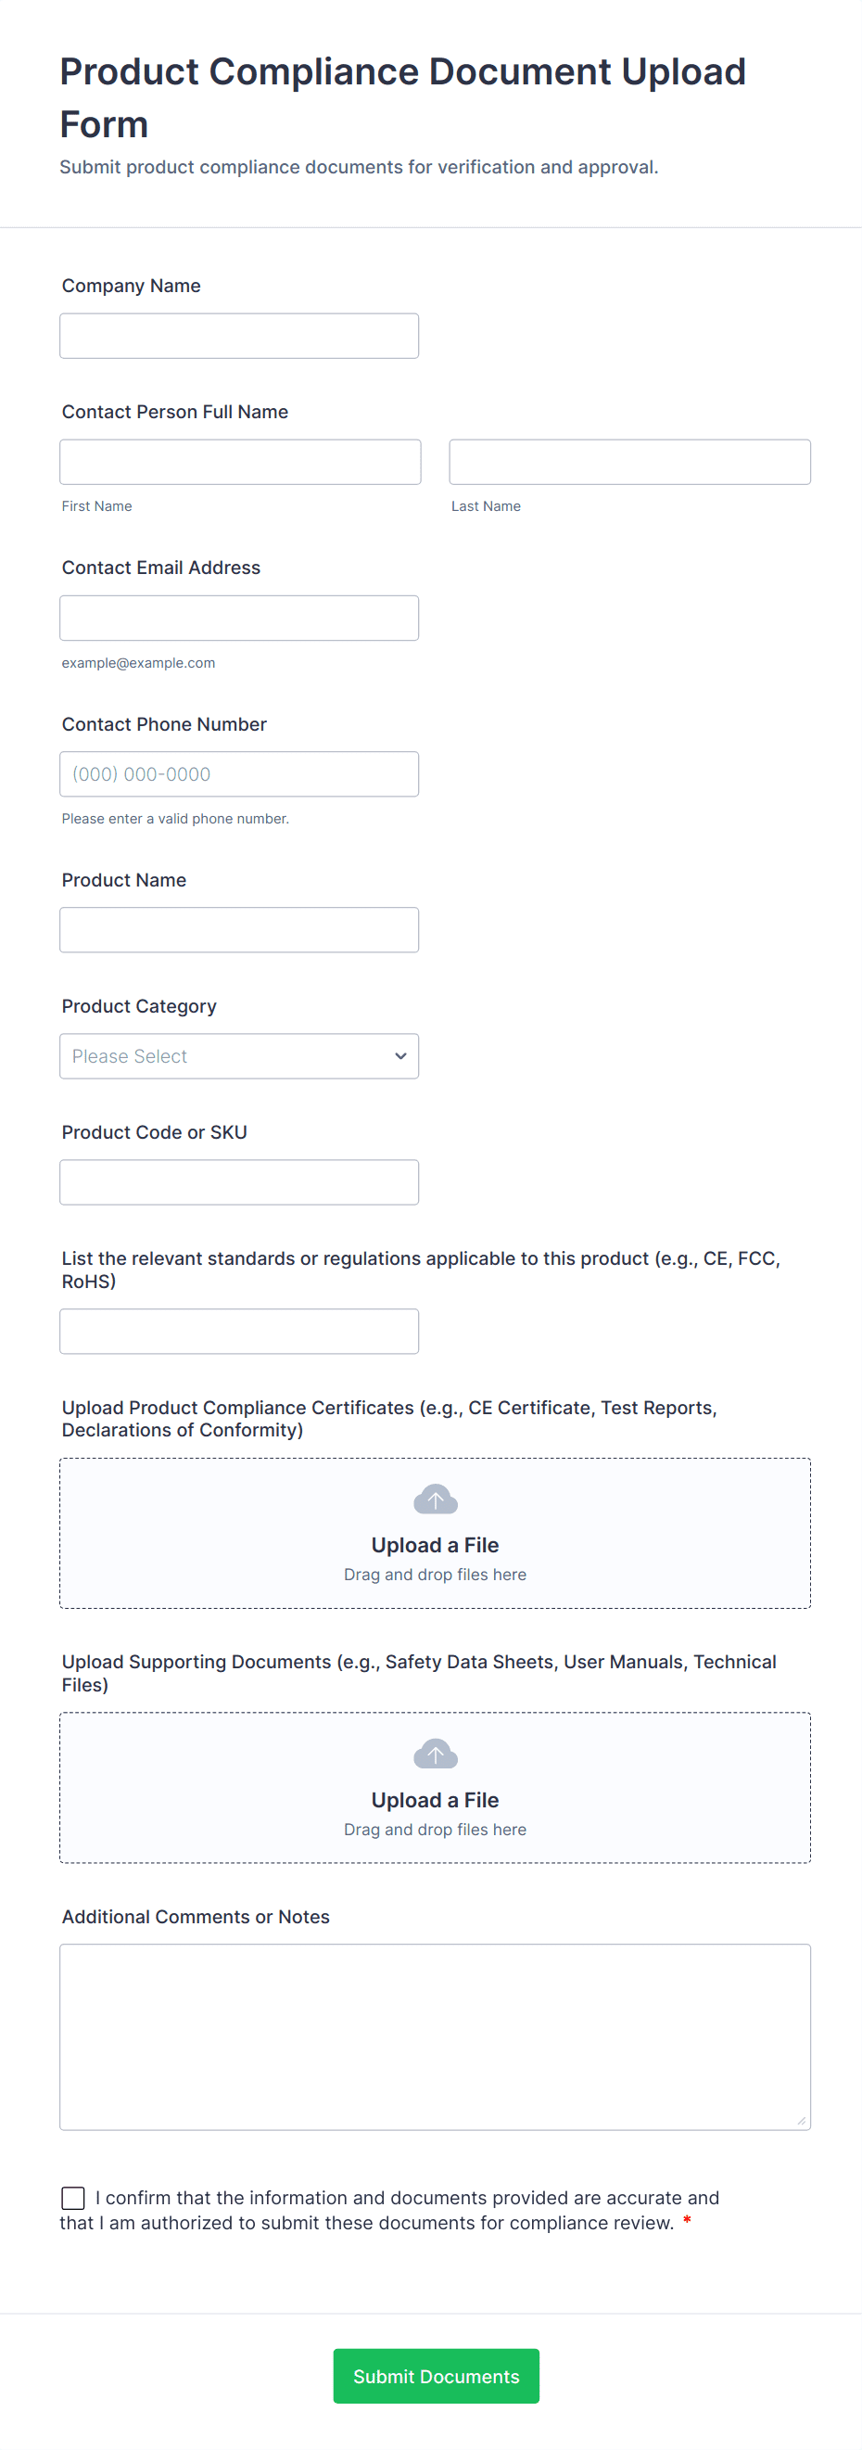
Task: Click 'Upload a File' text for Compliance Certificates
Action: tap(436, 1546)
